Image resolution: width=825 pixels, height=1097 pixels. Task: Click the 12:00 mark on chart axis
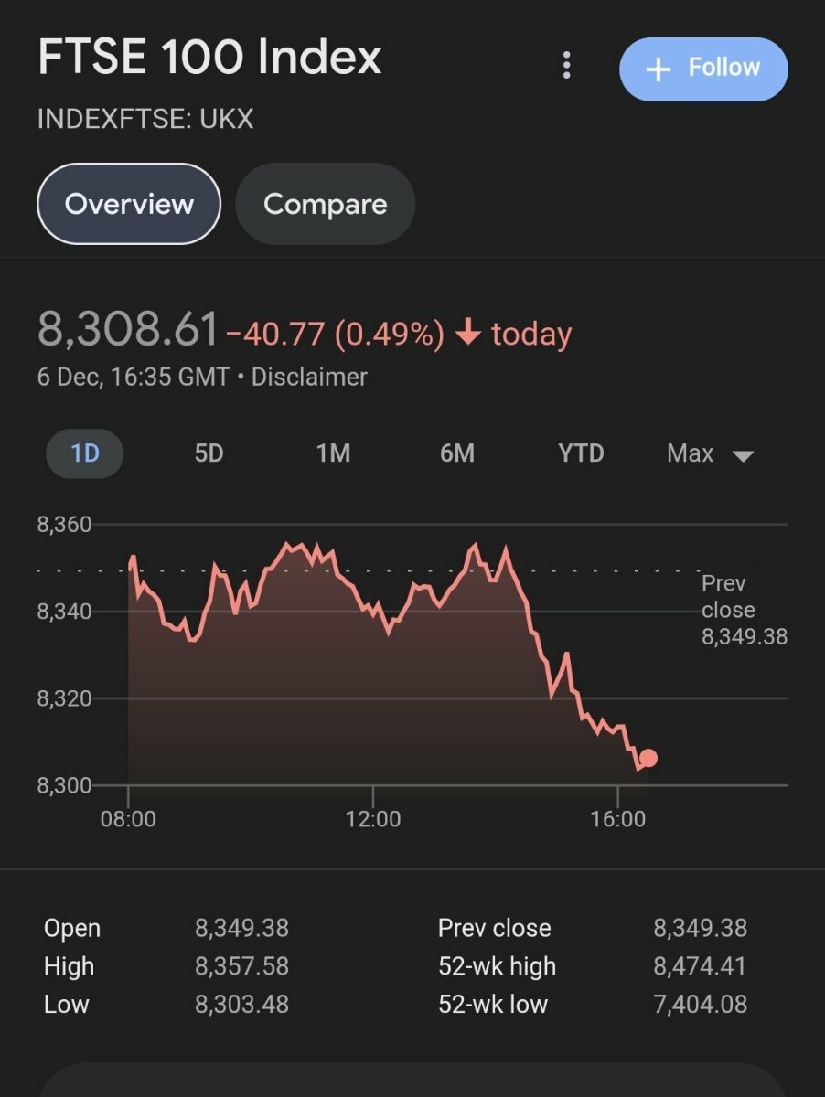point(373,818)
